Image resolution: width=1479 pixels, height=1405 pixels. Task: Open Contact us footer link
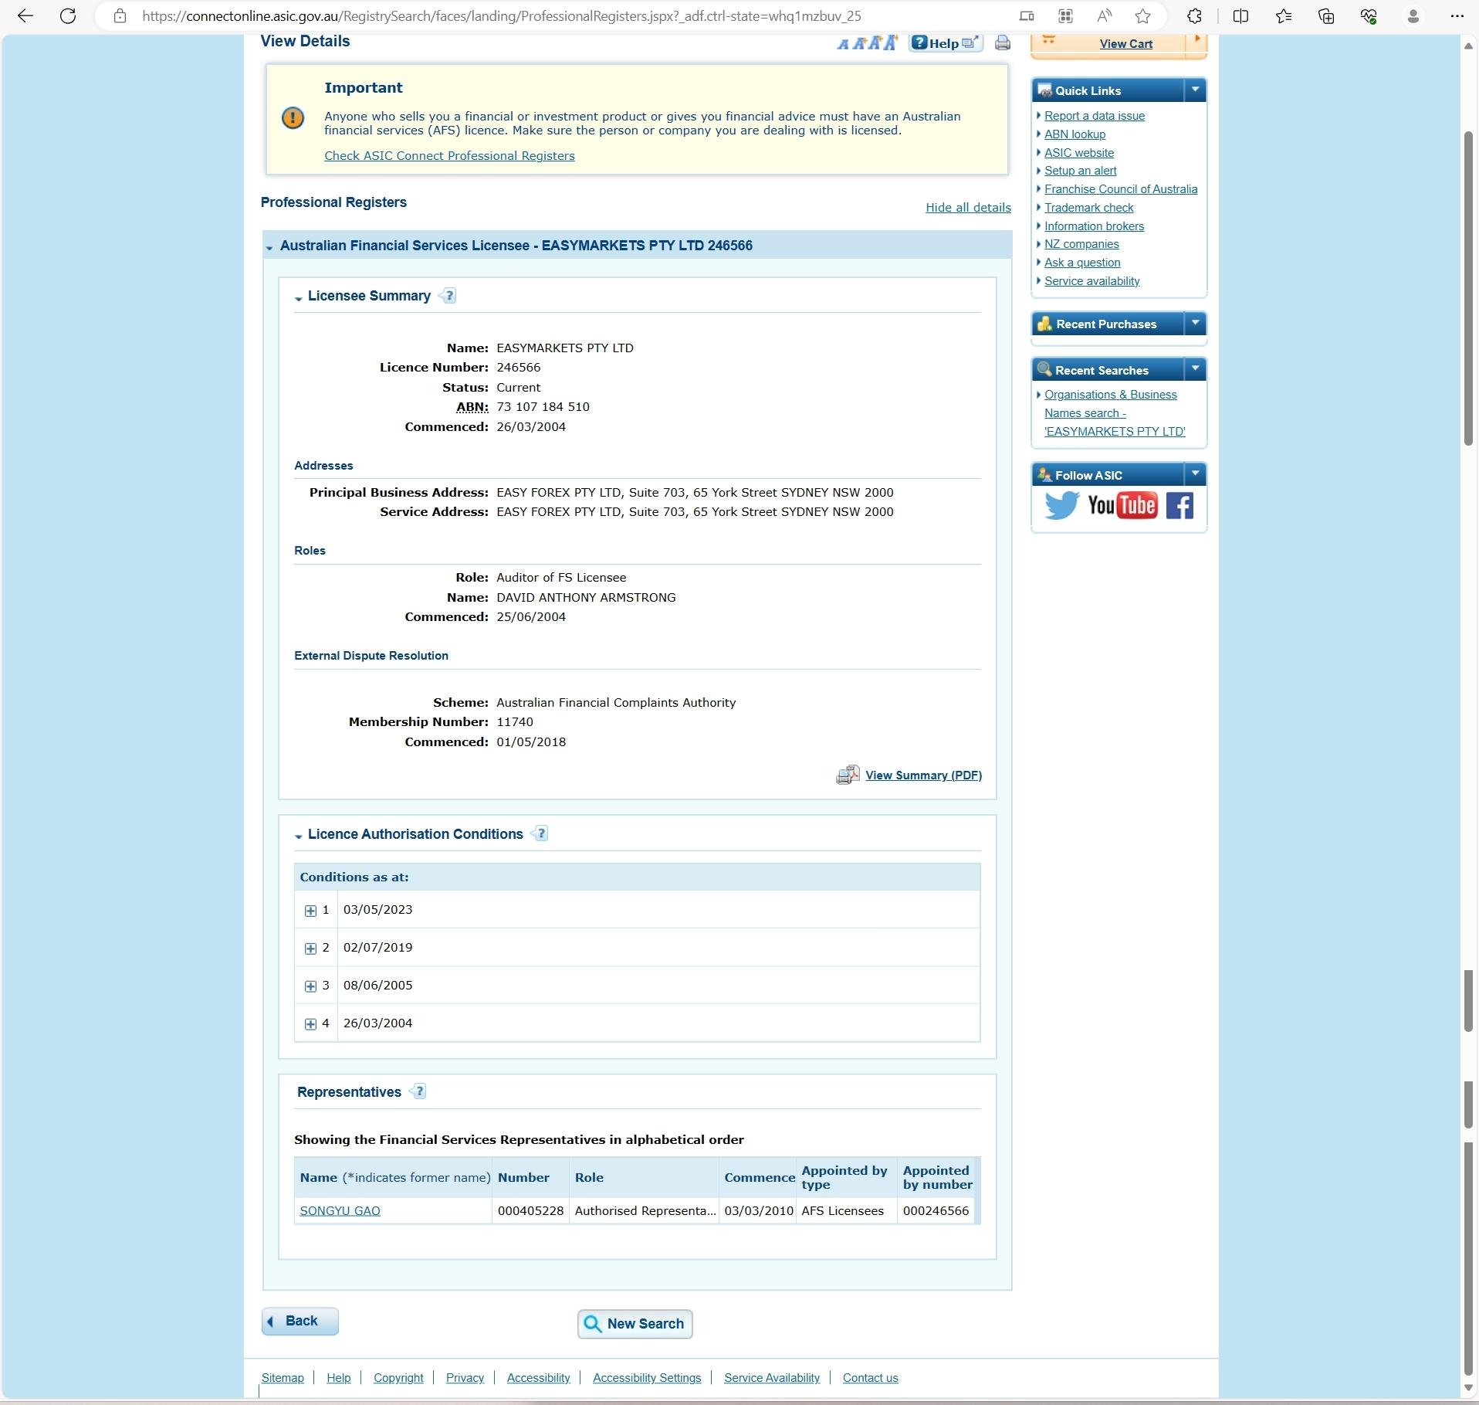870,1378
